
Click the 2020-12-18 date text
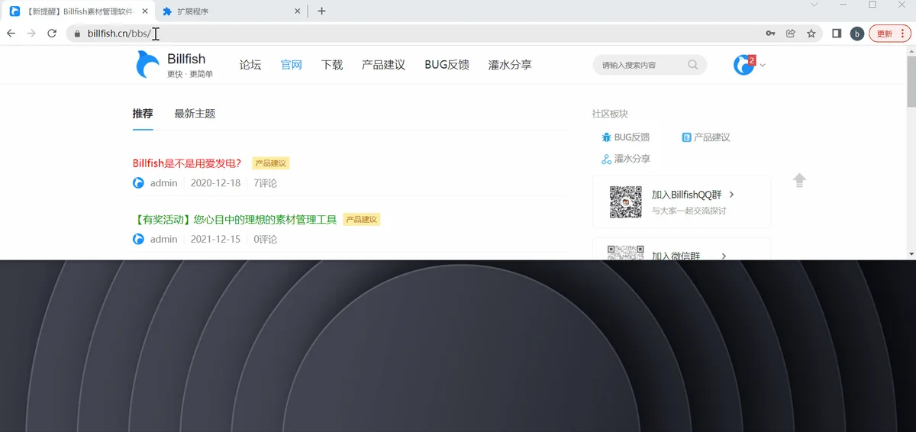pyautogui.click(x=215, y=183)
